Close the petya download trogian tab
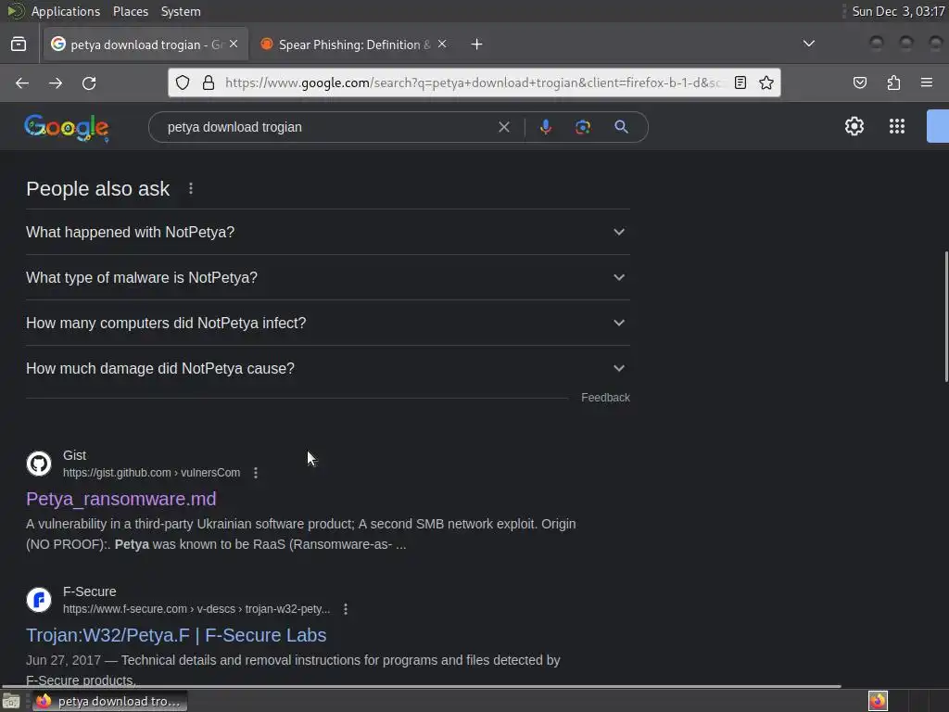The height and width of the screenshot is (712, 949). 234,44
